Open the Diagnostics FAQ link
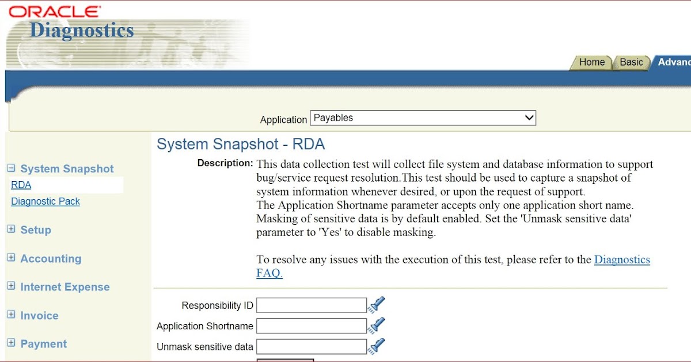The width and height of the screenshot is (691, 362). pyautogui.click(x=622, y=260)
